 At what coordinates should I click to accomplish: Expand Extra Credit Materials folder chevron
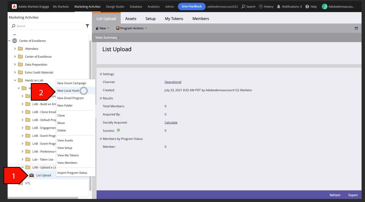pyautogui.click(x=15, y=72)
